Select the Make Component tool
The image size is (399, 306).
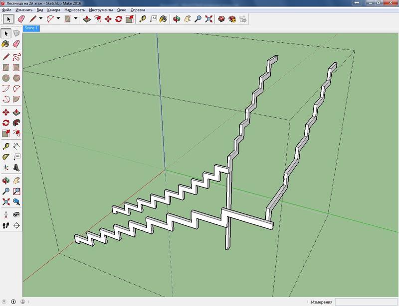point(16,33)
